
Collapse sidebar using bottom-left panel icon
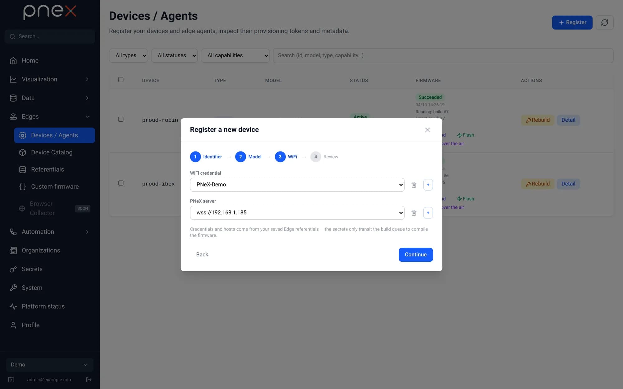(x=11, y=380)
